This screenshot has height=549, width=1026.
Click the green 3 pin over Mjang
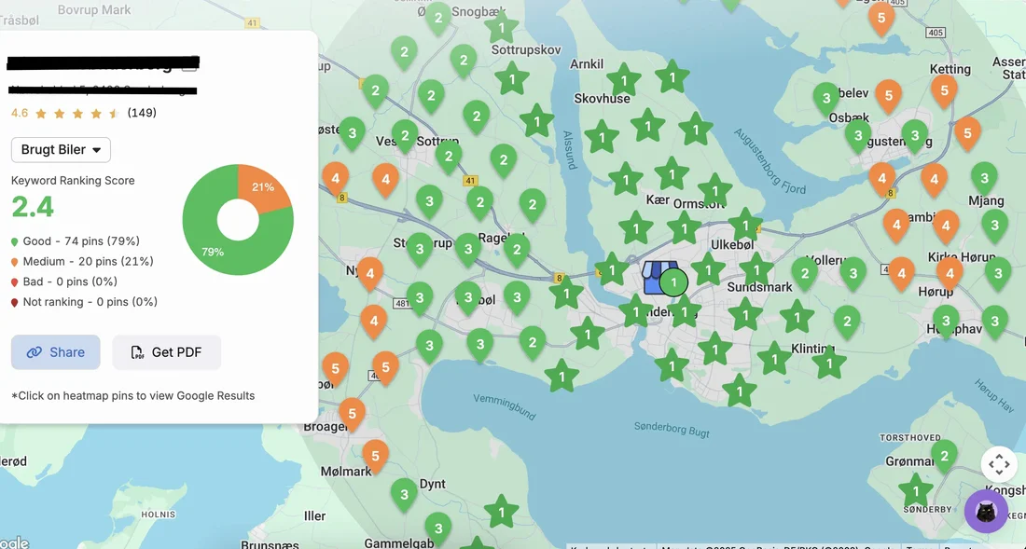(x=984, y=178)
